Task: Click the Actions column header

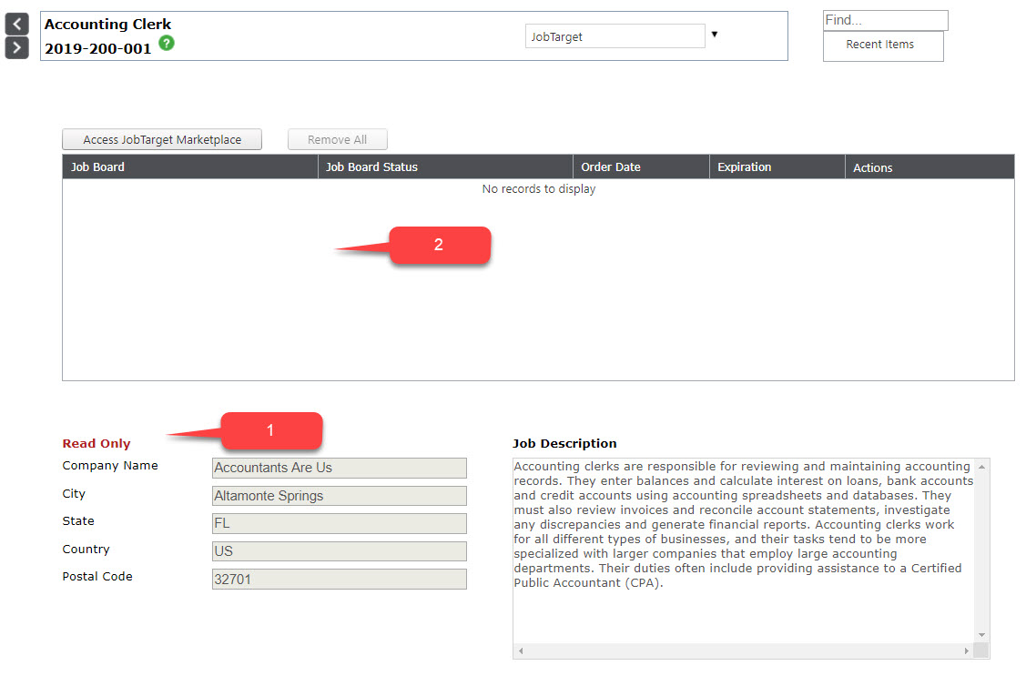Action: click(872, 167)
